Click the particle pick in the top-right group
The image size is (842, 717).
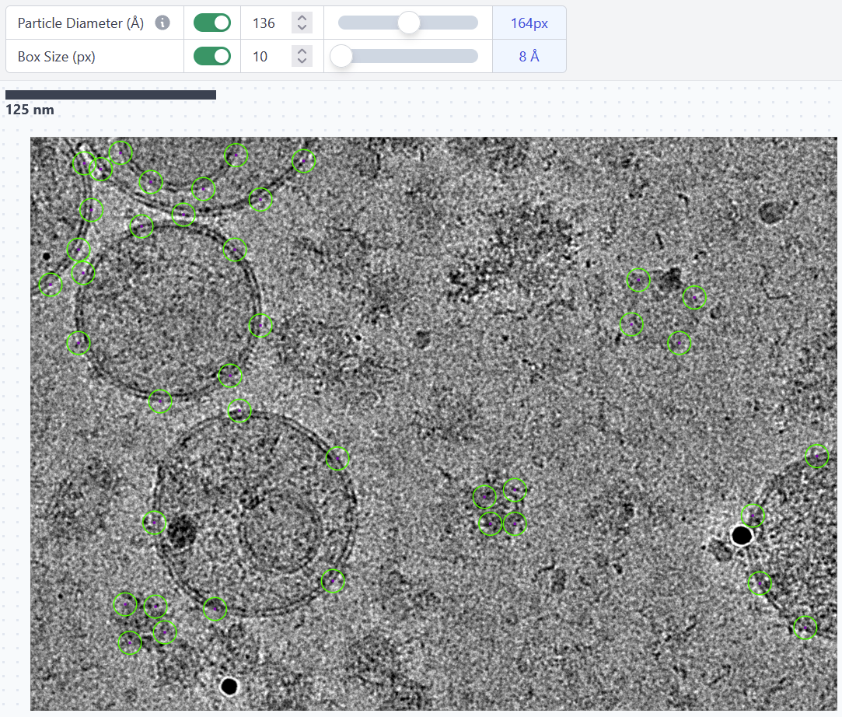pyautogui.click(x=638, y=280)
